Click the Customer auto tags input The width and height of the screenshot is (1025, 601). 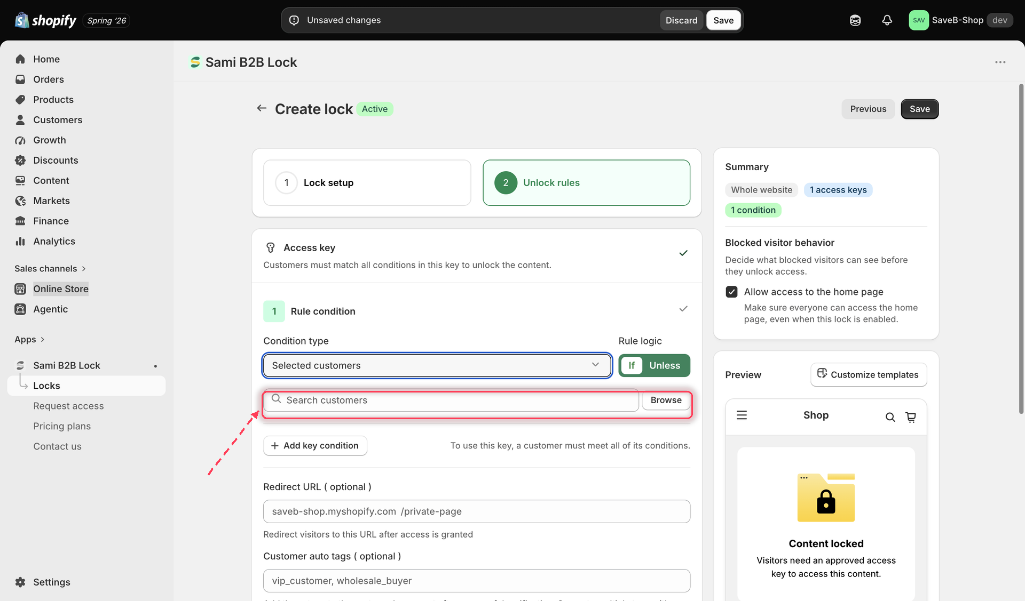click(477, 581)
